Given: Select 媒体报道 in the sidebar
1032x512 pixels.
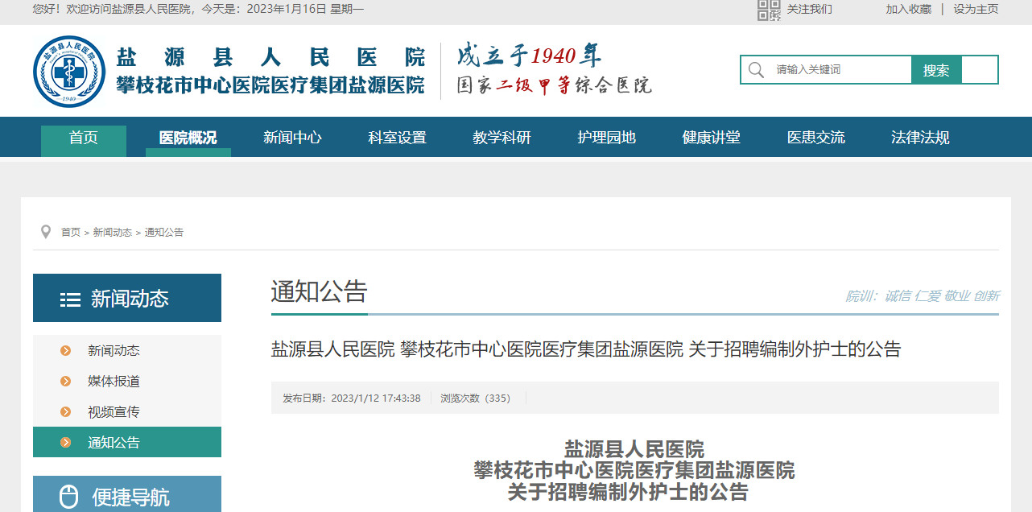Looking at the screenshot, I should pyautogui.click(x=127, y=381).
